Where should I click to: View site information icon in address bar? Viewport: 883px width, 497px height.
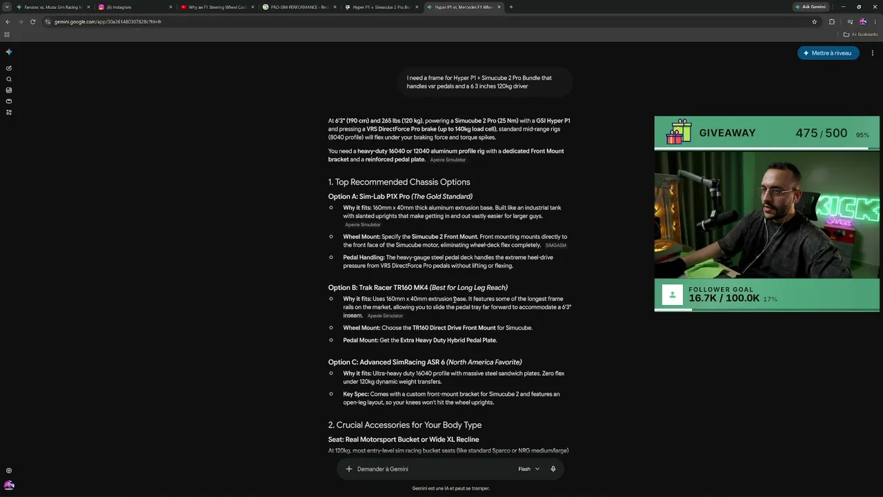(48, 21)
